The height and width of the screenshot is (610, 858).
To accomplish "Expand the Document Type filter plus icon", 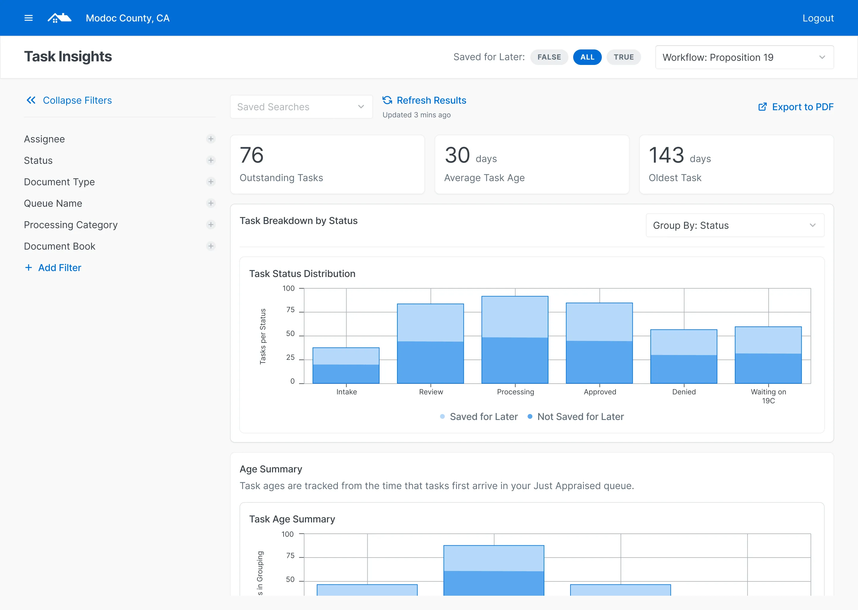I will click(x=211, y=182).
